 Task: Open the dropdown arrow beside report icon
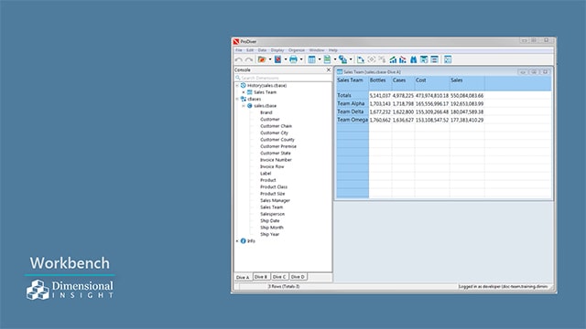click(335, 59)
